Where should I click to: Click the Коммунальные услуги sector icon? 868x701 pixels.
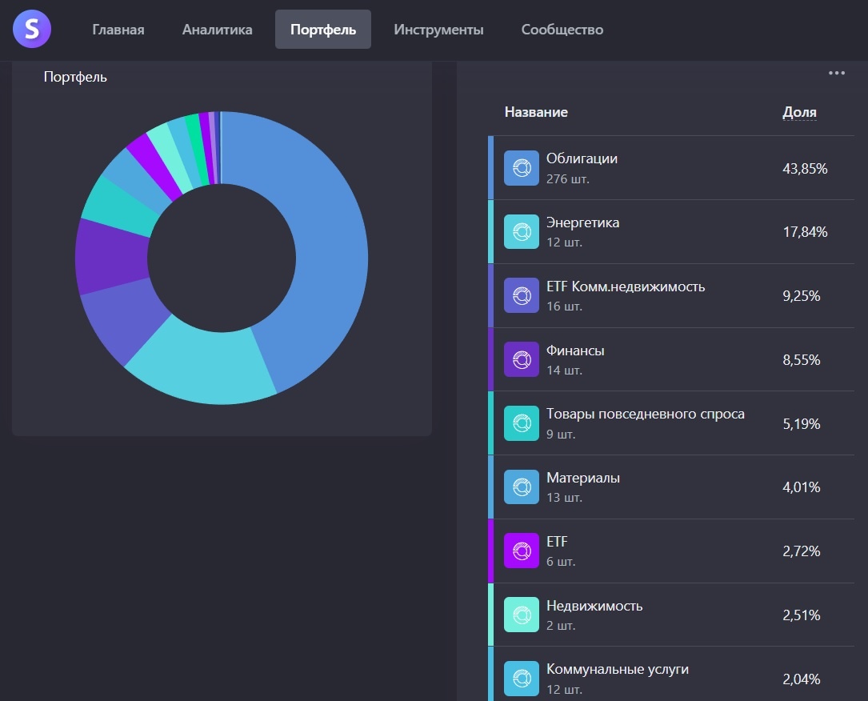click(x=522, y=679)
